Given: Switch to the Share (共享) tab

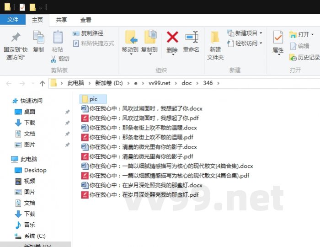Looking at the screenshot, I should [61, 20].
